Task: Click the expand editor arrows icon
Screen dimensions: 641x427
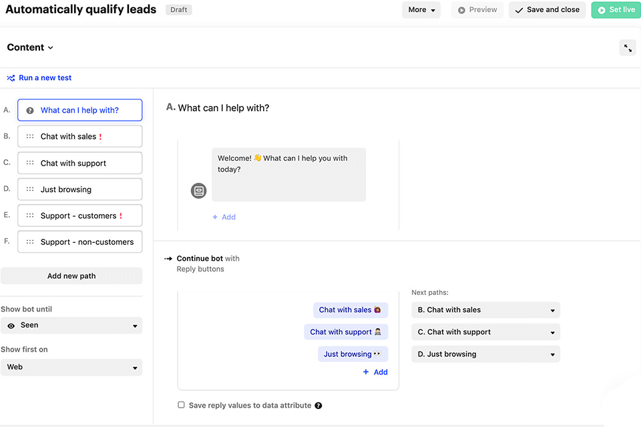Action: point(628,48)
